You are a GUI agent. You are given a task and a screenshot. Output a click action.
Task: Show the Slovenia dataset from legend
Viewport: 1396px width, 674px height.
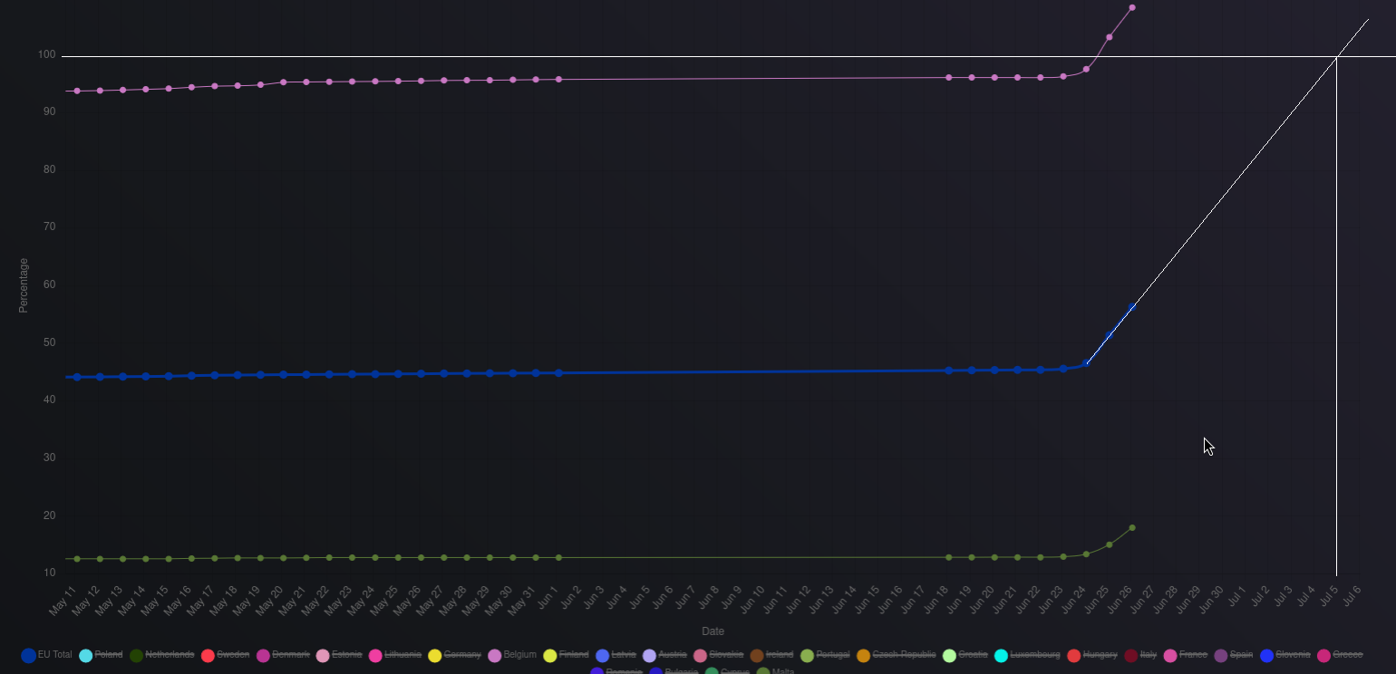point(1285,654)
